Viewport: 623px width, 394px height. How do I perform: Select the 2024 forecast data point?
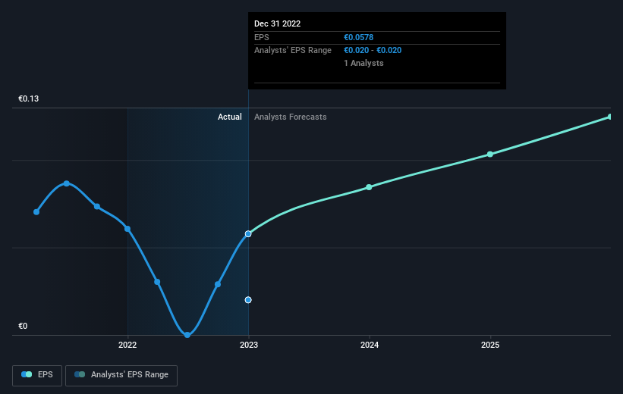[369, 187]
